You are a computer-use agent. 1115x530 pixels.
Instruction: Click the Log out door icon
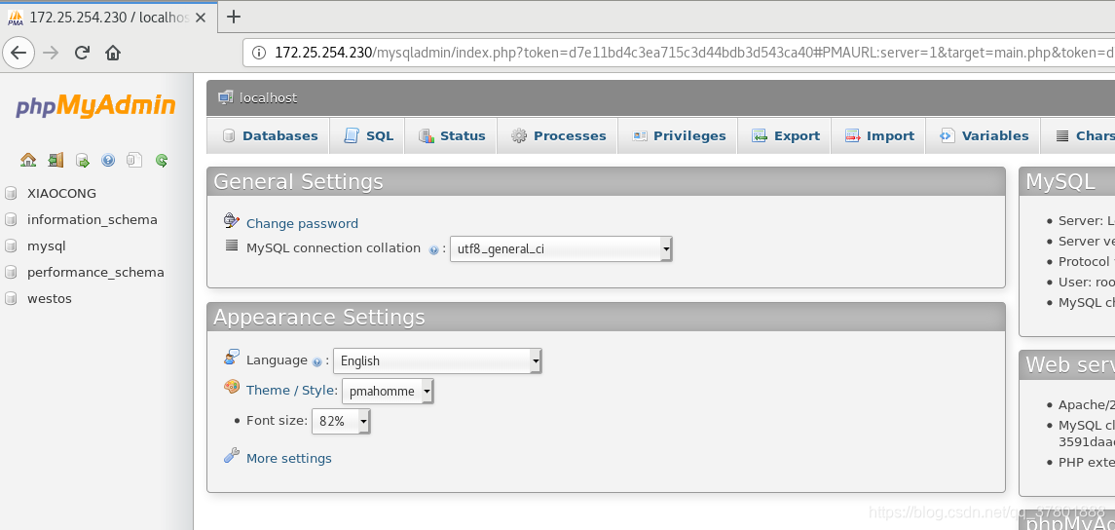click(56, 160)
